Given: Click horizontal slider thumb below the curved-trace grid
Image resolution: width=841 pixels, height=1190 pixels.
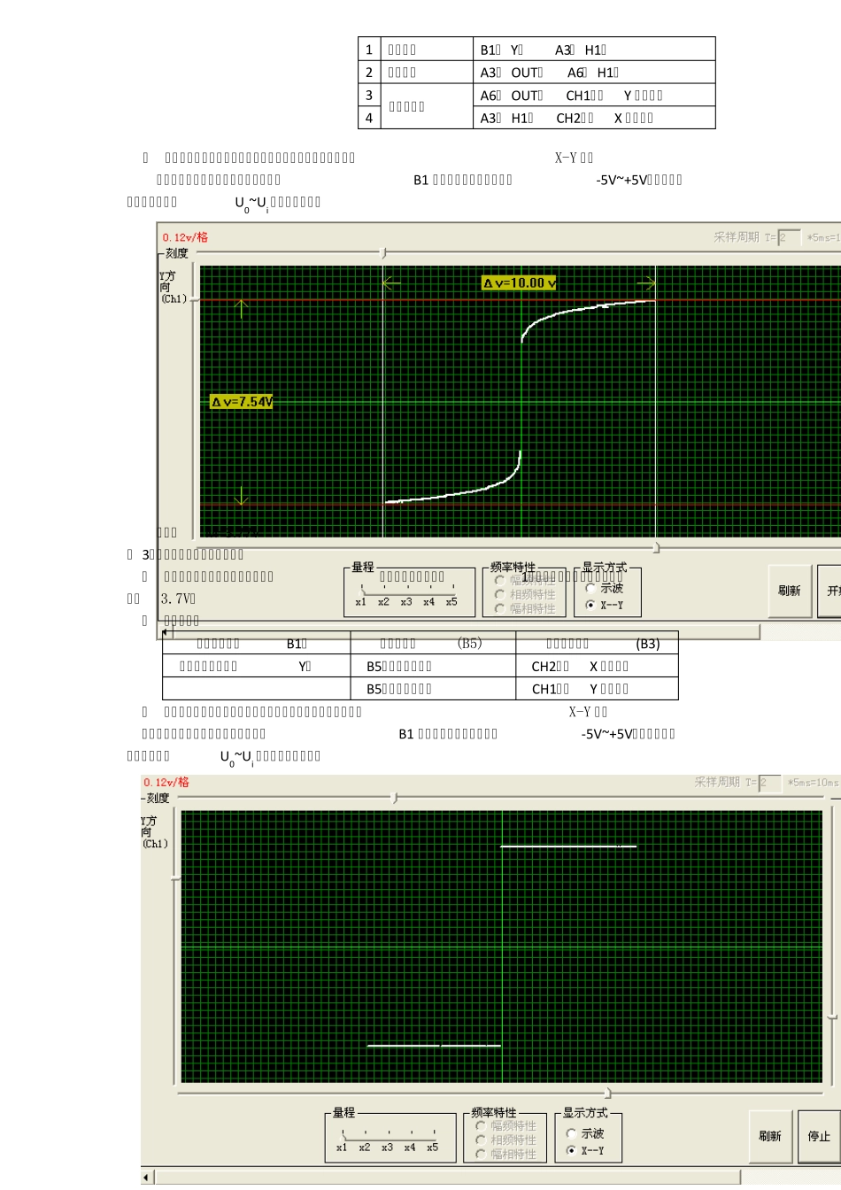Looking at the screenshot, I should coord(656,547).
